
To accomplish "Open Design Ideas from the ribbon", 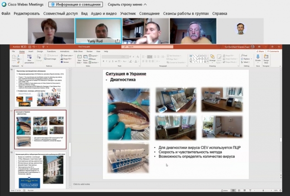I will point(266,59).
